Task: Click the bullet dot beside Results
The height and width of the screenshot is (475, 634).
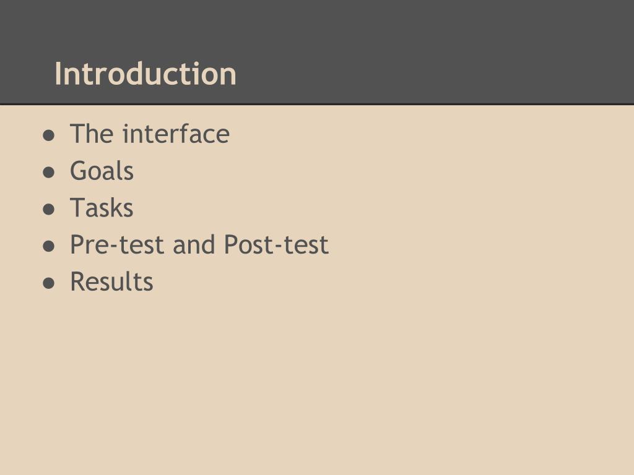Action: (48, 283)
